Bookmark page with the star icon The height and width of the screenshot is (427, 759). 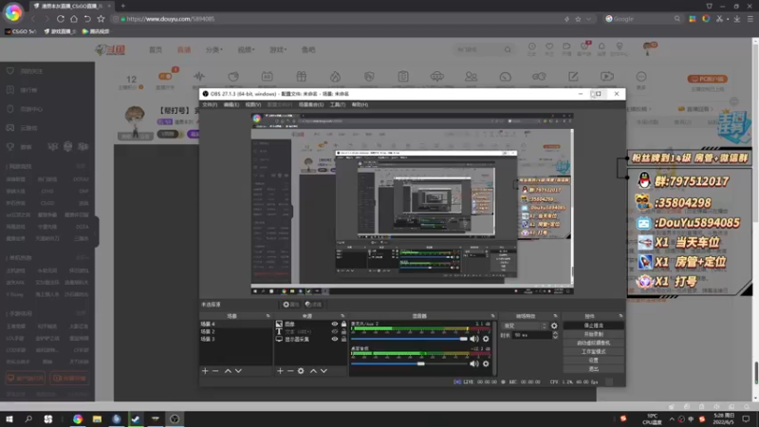point(101,19)
